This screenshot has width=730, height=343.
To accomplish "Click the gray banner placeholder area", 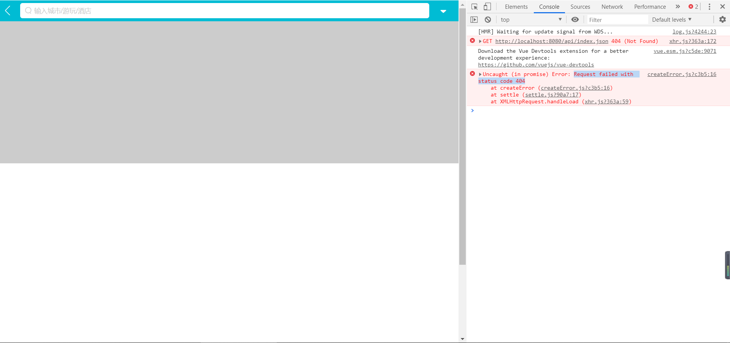I will coord(229,92).
